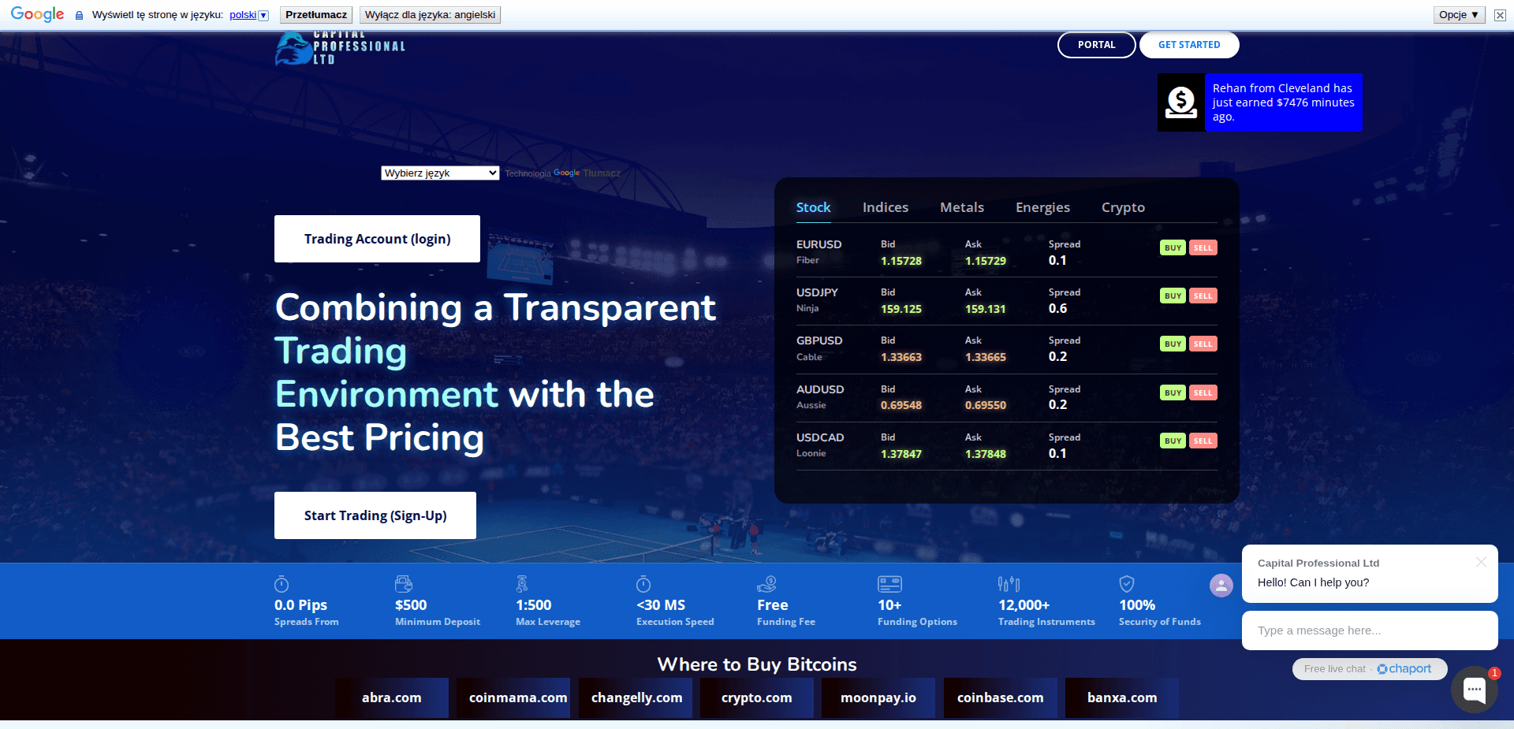Open the chat bubble launcher icon

(1474, 690)
